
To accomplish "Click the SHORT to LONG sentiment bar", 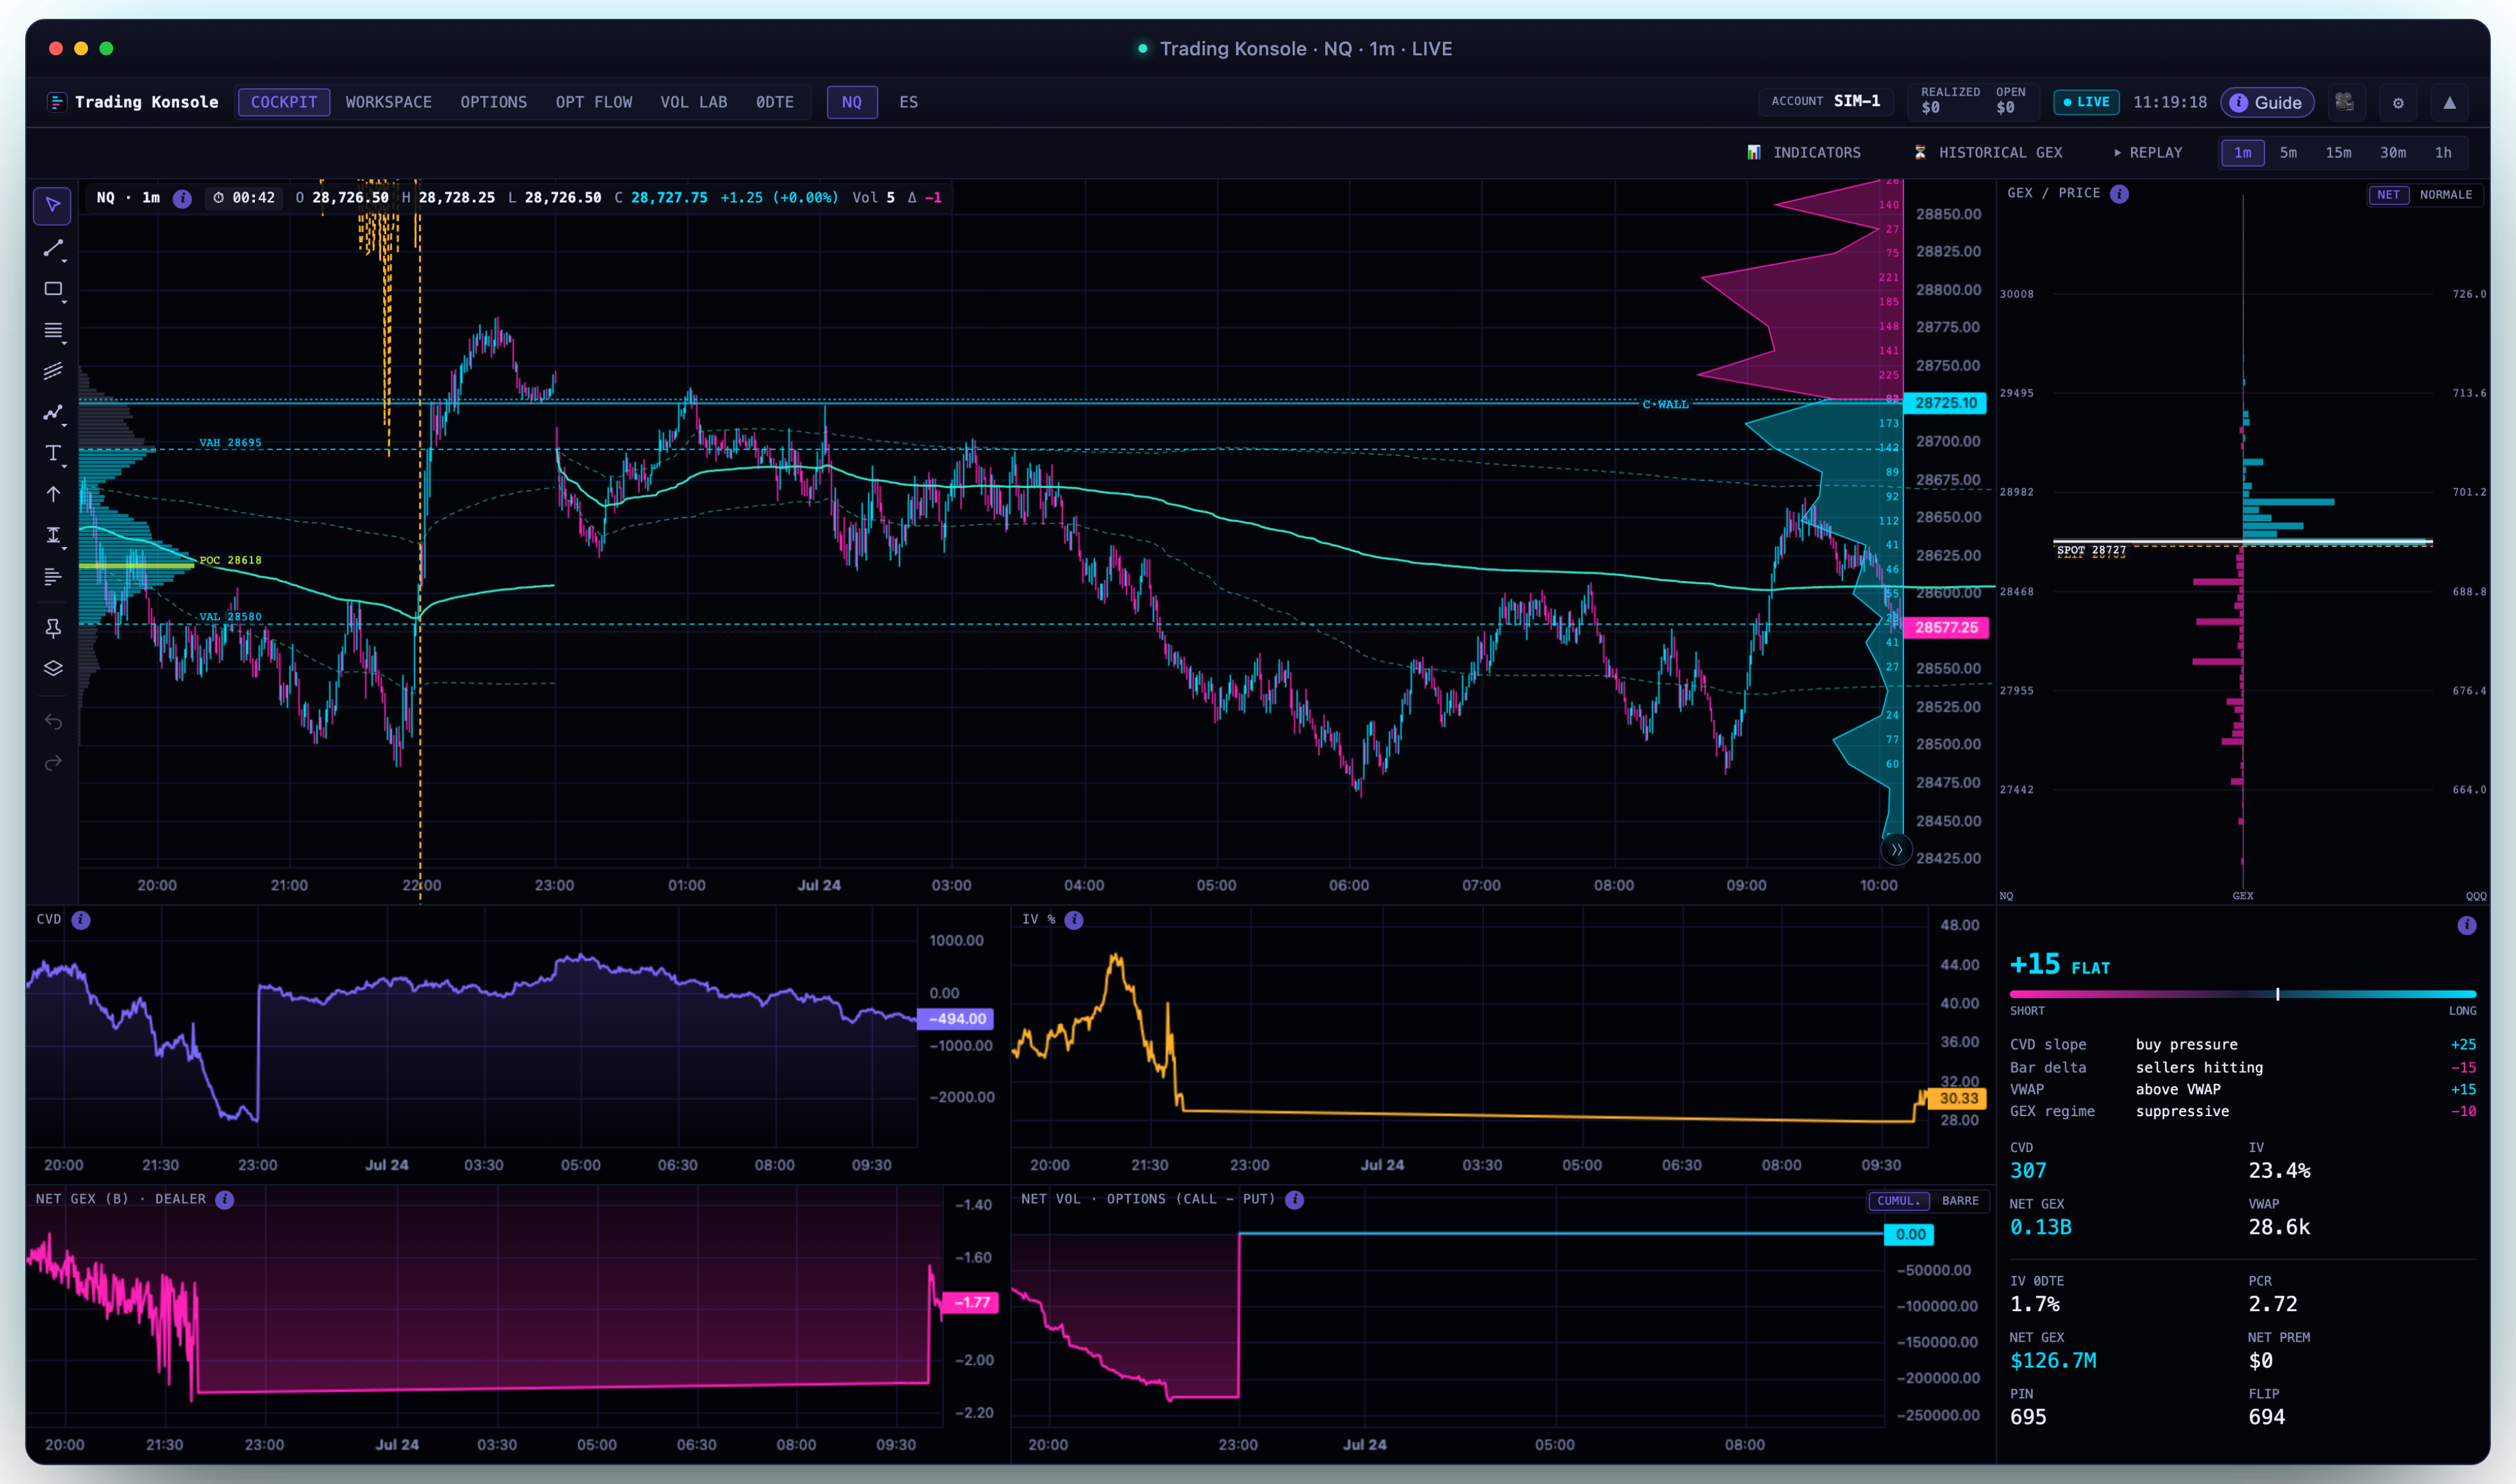I will pyautogui.click(x=2242, y=994).
